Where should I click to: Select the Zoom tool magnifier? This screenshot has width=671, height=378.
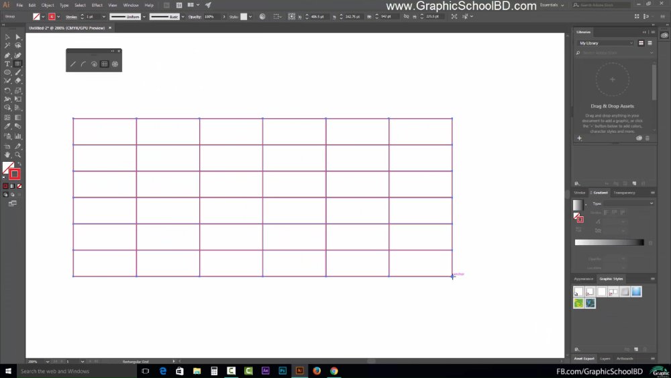pyautogui.click(x=18, y=154)
